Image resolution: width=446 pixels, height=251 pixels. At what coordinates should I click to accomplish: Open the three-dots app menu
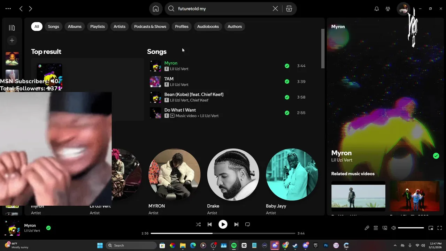(8, 9)
